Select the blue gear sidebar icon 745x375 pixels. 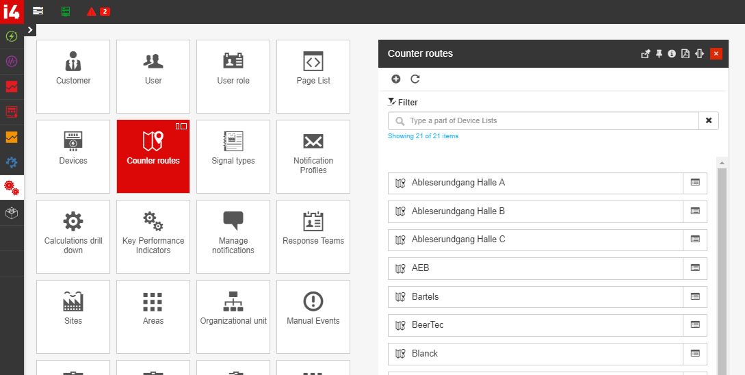[x=12, y=162]
